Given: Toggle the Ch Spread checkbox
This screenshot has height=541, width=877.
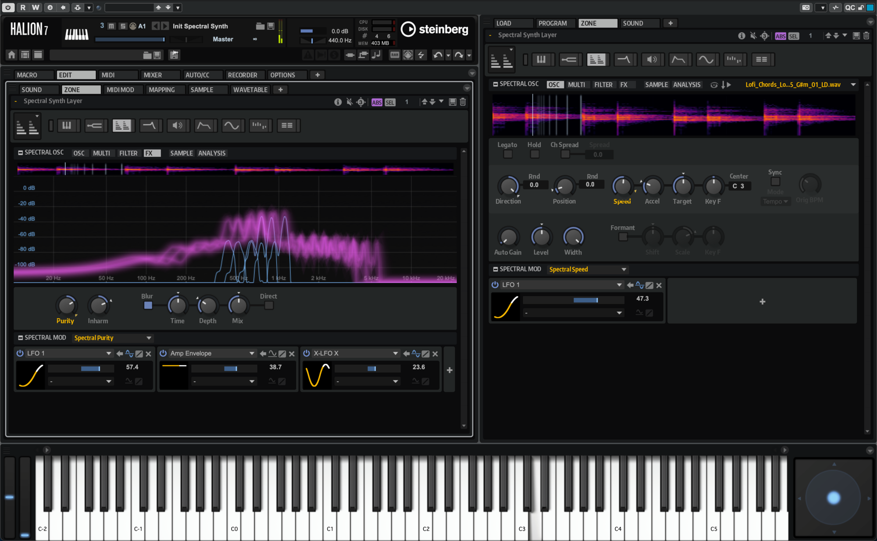Looking at the screenshot, I should click(565, 154).
